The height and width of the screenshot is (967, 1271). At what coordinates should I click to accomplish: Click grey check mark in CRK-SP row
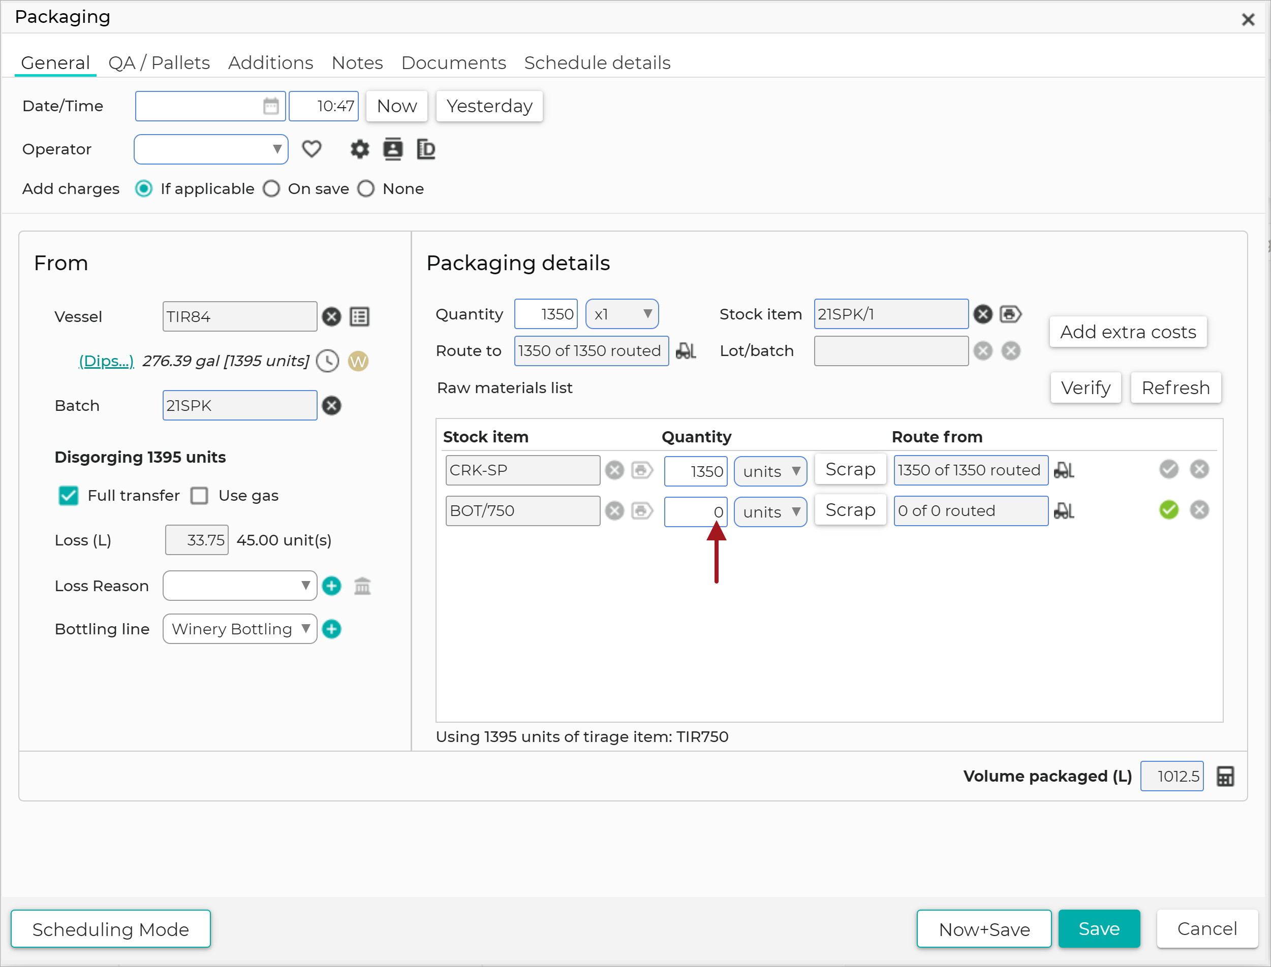click(1168, 469)
